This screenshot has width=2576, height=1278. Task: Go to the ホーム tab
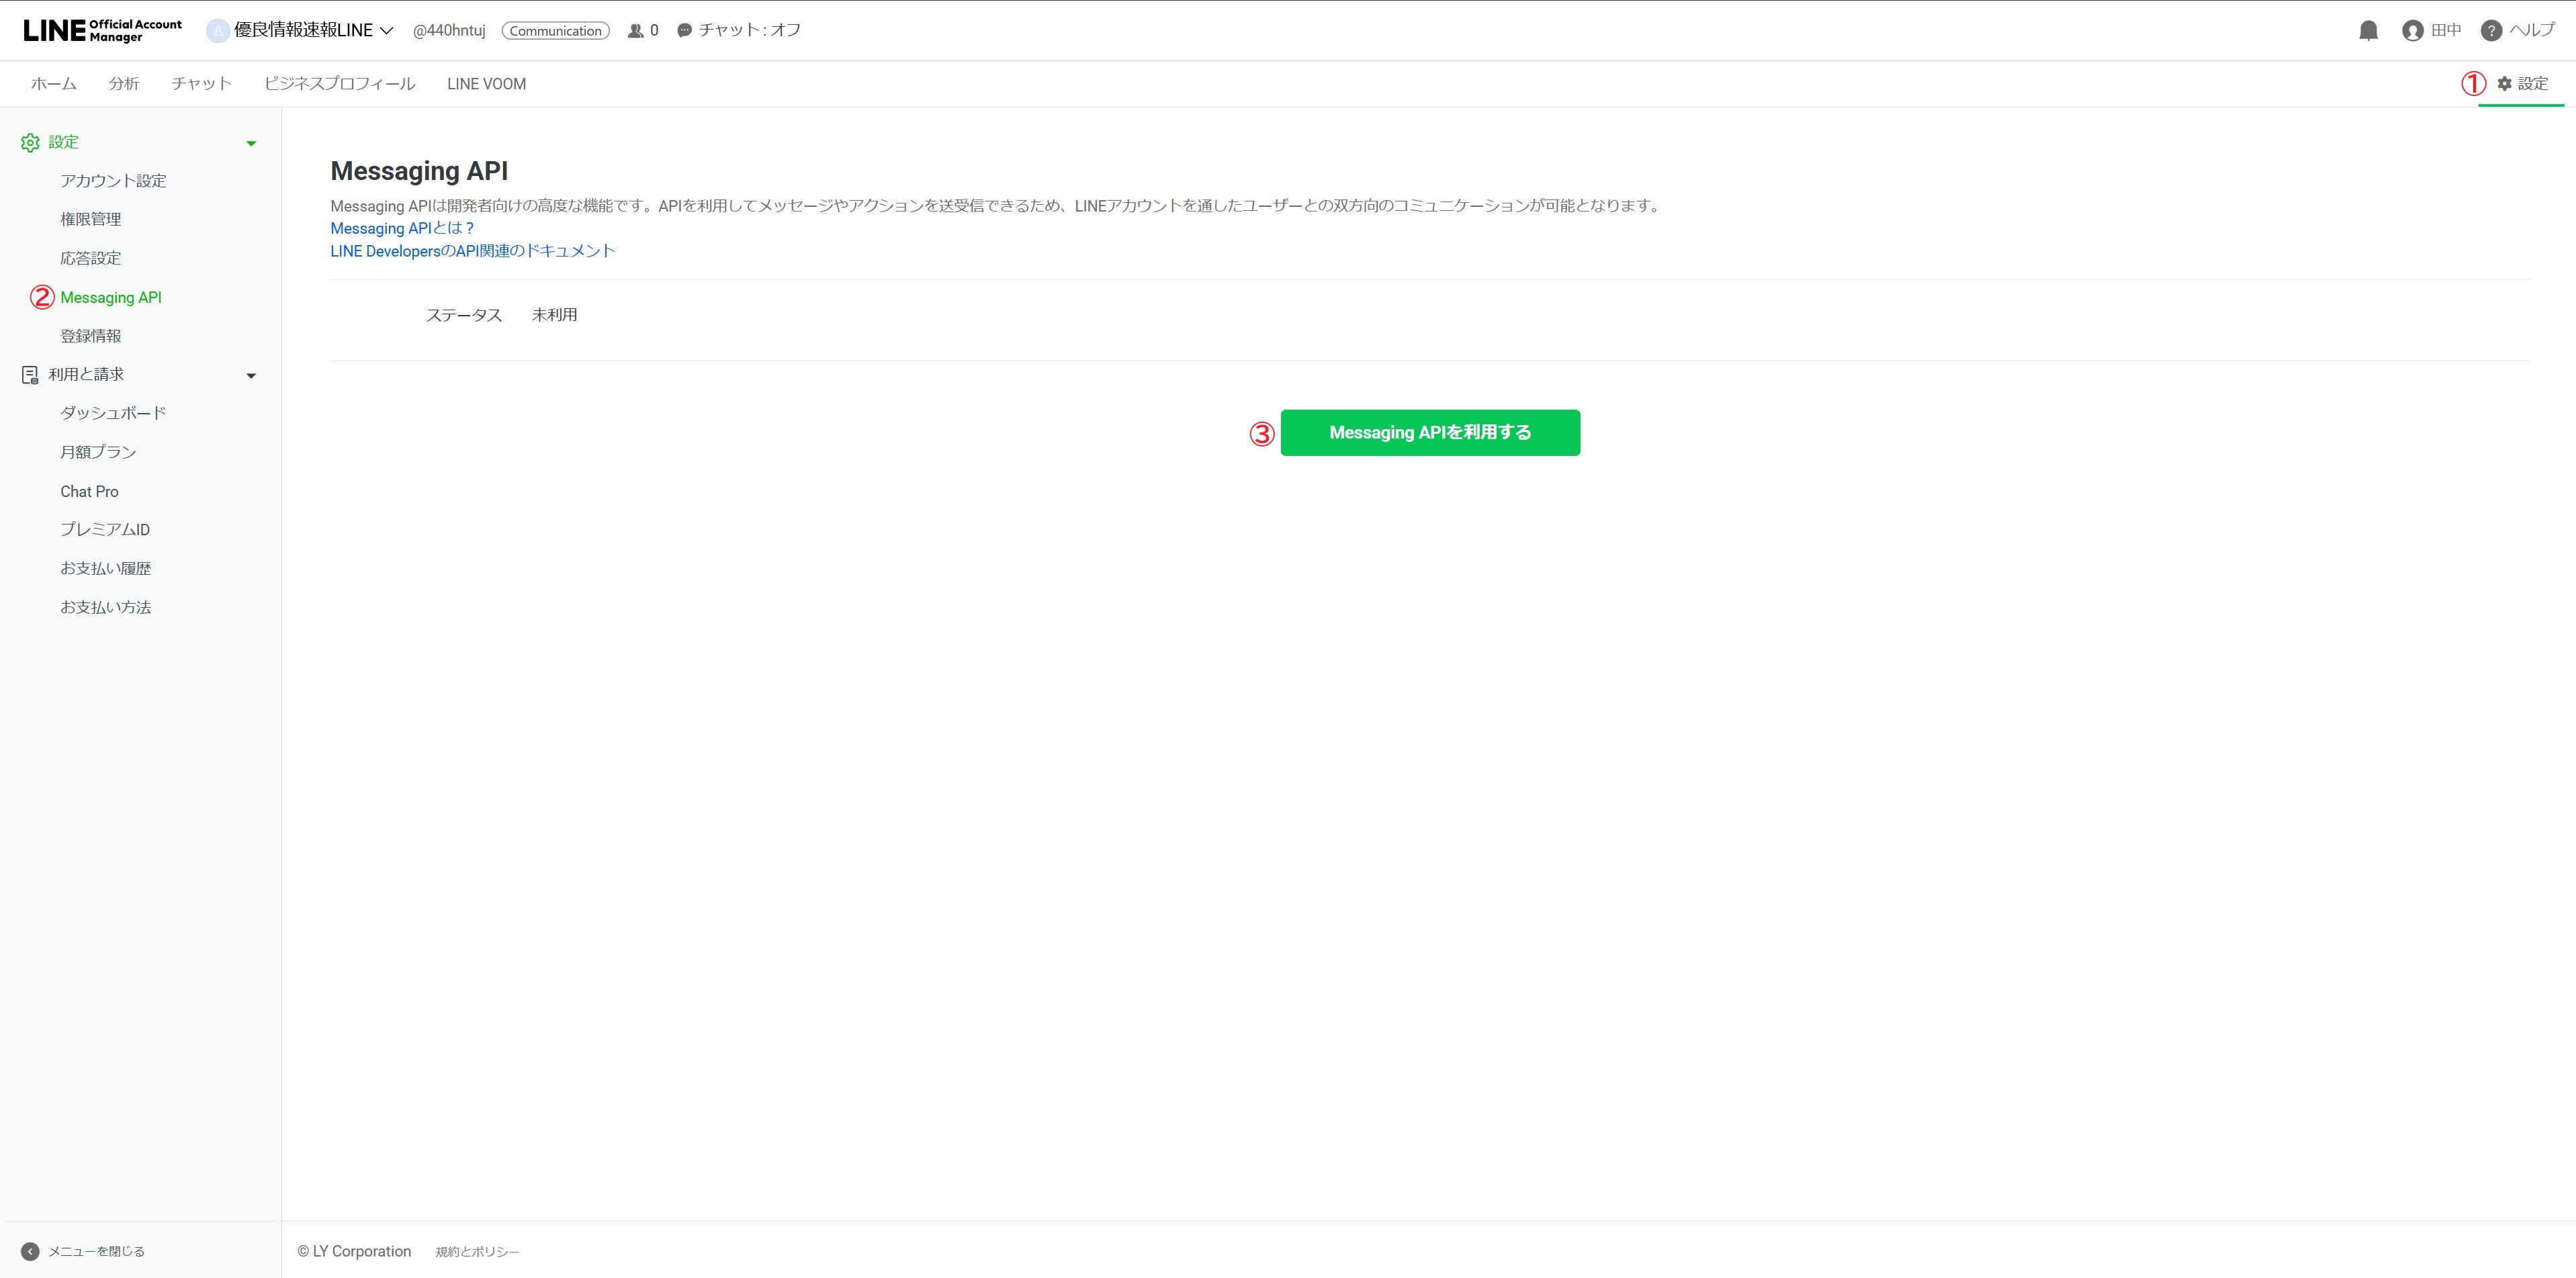pyautogui.click(x=54, y=84)
